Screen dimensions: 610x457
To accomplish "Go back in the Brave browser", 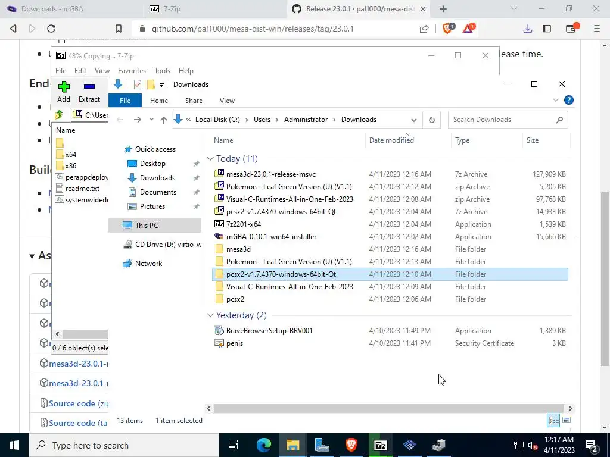I will (14, 29).
